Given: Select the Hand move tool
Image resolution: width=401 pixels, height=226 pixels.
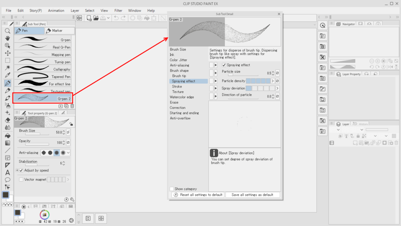Looking at the screenshot, I should 8,38.
